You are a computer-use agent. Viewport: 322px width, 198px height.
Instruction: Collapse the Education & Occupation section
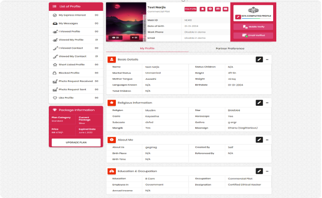267,171
